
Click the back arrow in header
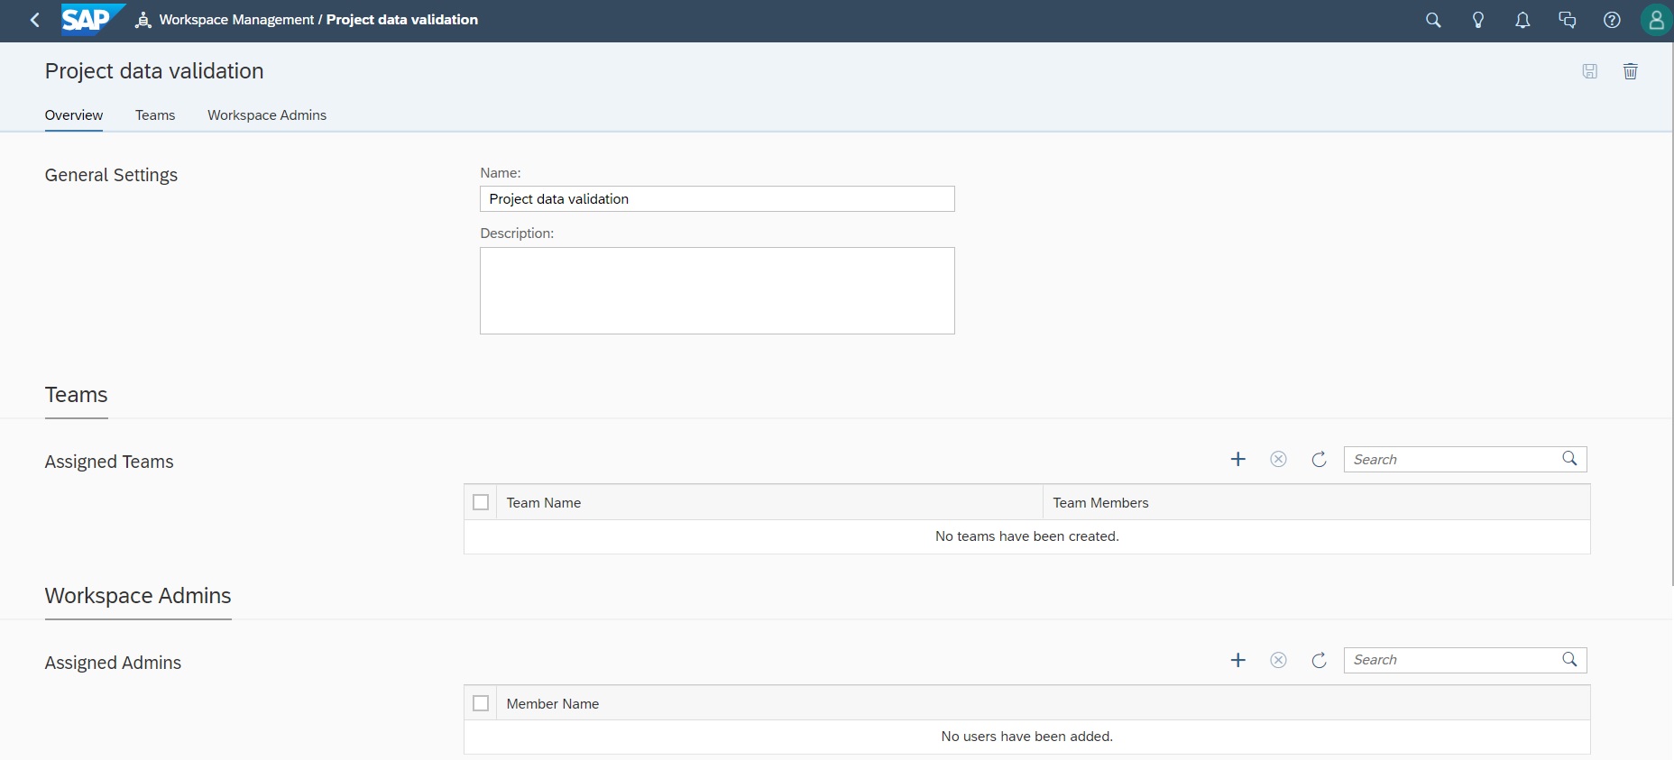(35, 20)
